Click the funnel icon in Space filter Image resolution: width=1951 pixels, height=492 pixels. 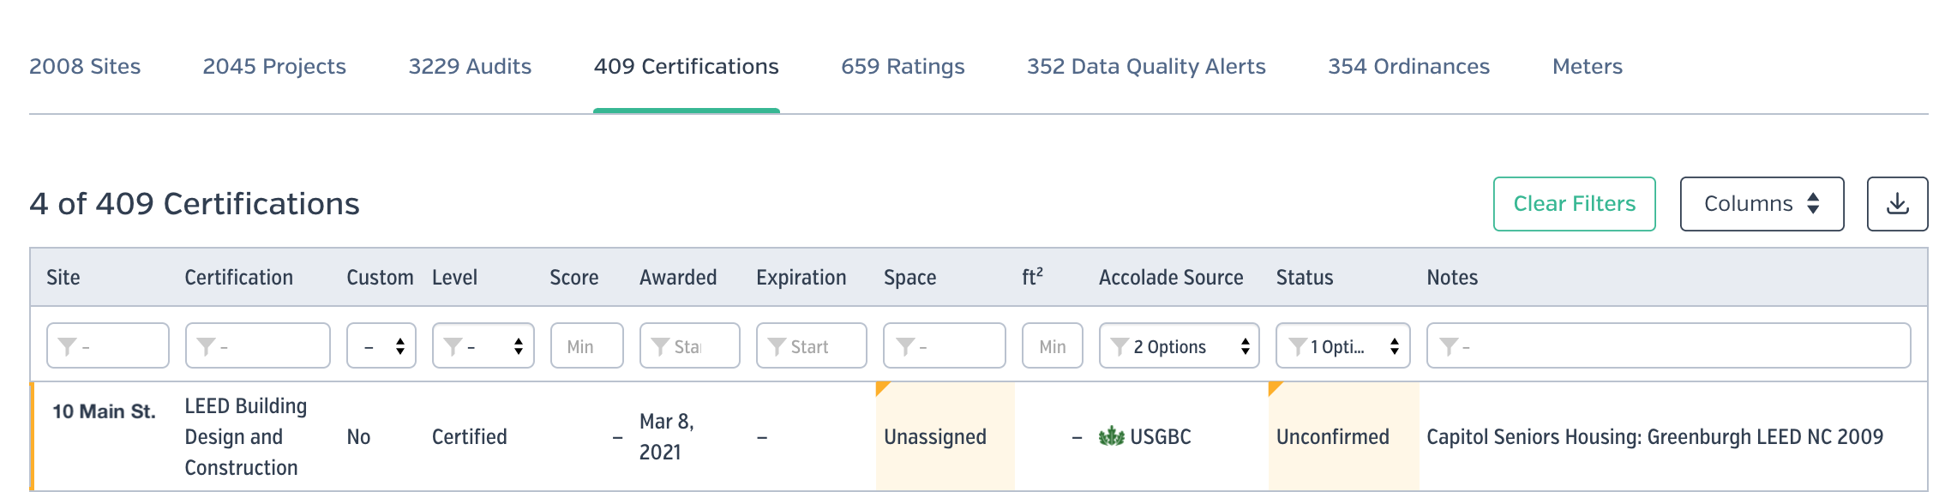tap(905, 346)
